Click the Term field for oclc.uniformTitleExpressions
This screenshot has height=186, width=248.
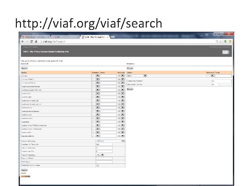(x=108, y=125)
